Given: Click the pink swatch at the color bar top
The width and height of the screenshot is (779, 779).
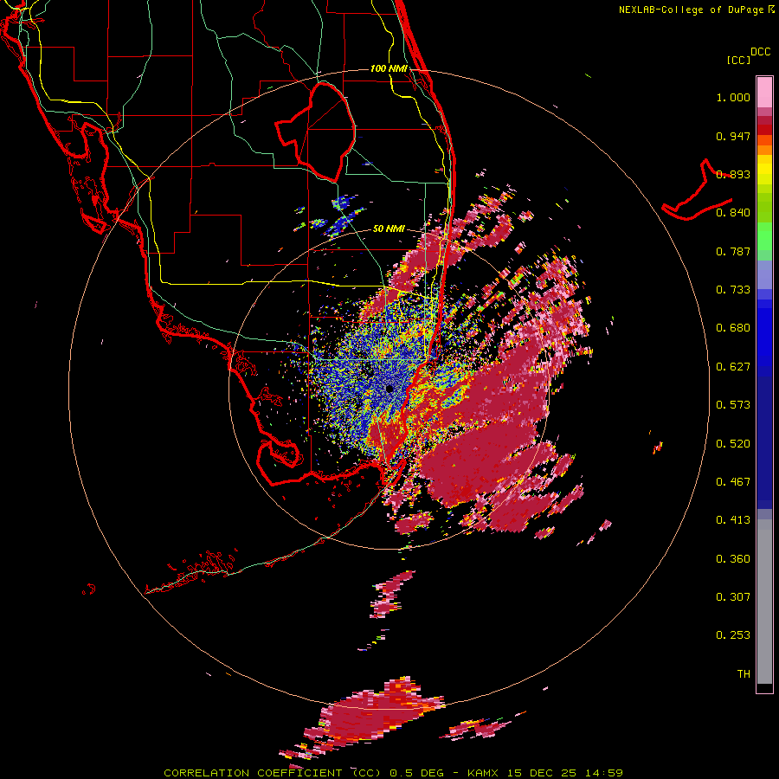Looking at the screenshot, I should pos(764,93).
